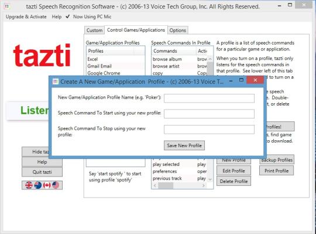Select the browse artist command row
The width and height of the screenshot is (316, 234).
point(180,66)
